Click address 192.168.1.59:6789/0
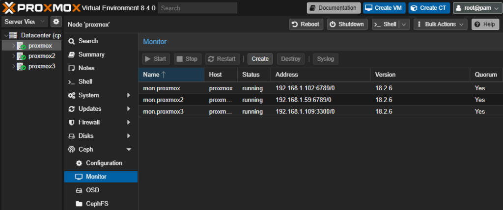Screen dimensions: 503x210 (304, 100)
